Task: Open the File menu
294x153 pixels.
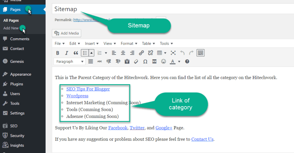Action: 60,43
